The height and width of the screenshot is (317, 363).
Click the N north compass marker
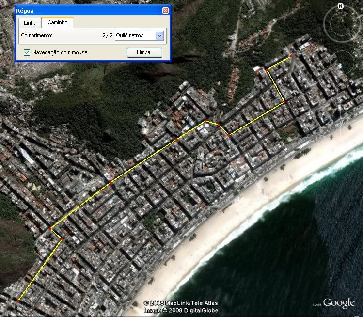click(x=340, y=6)
